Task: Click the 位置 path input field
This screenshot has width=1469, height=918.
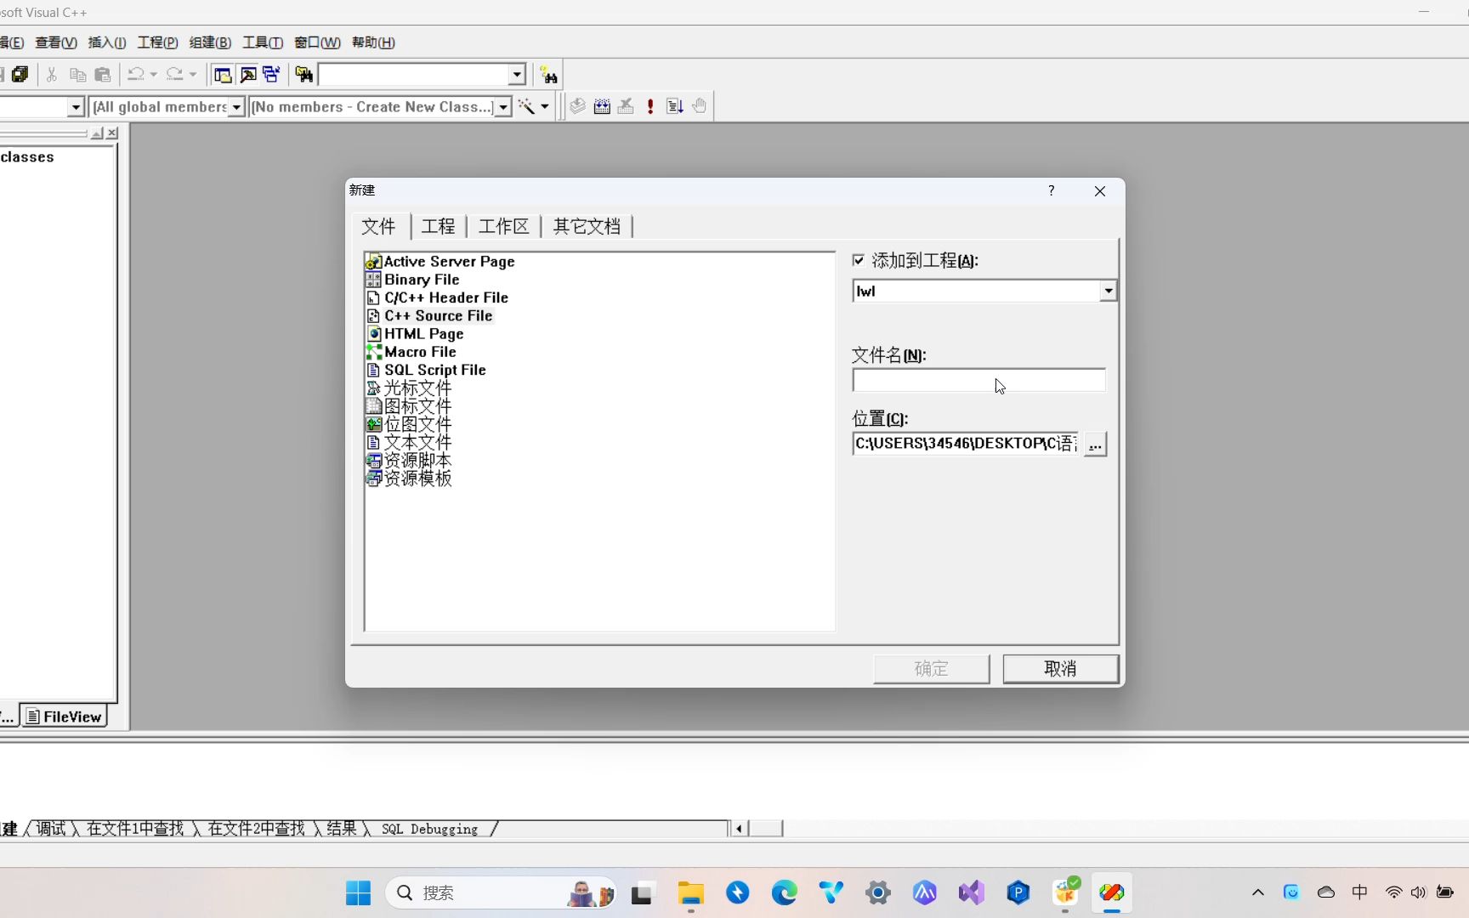Action: 967,444
